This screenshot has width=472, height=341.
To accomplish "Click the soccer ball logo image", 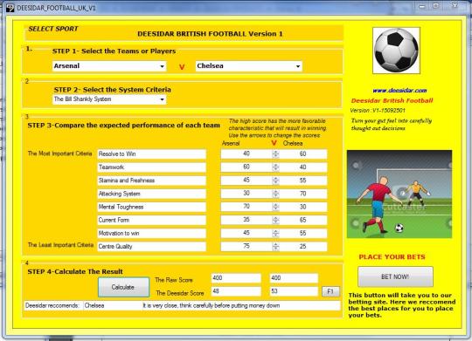I will [x=396, y=51].
